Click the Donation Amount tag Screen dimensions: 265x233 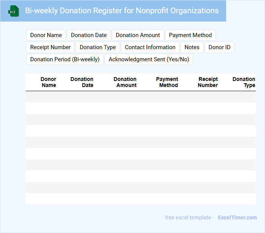(138, 35)
